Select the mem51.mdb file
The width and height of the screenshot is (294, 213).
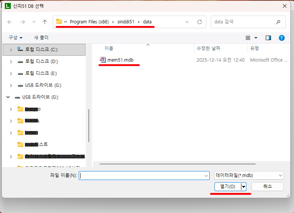[120, 60]
